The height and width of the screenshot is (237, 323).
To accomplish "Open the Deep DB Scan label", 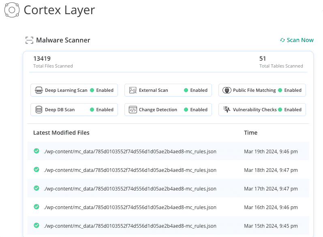I will click(60, 110).
